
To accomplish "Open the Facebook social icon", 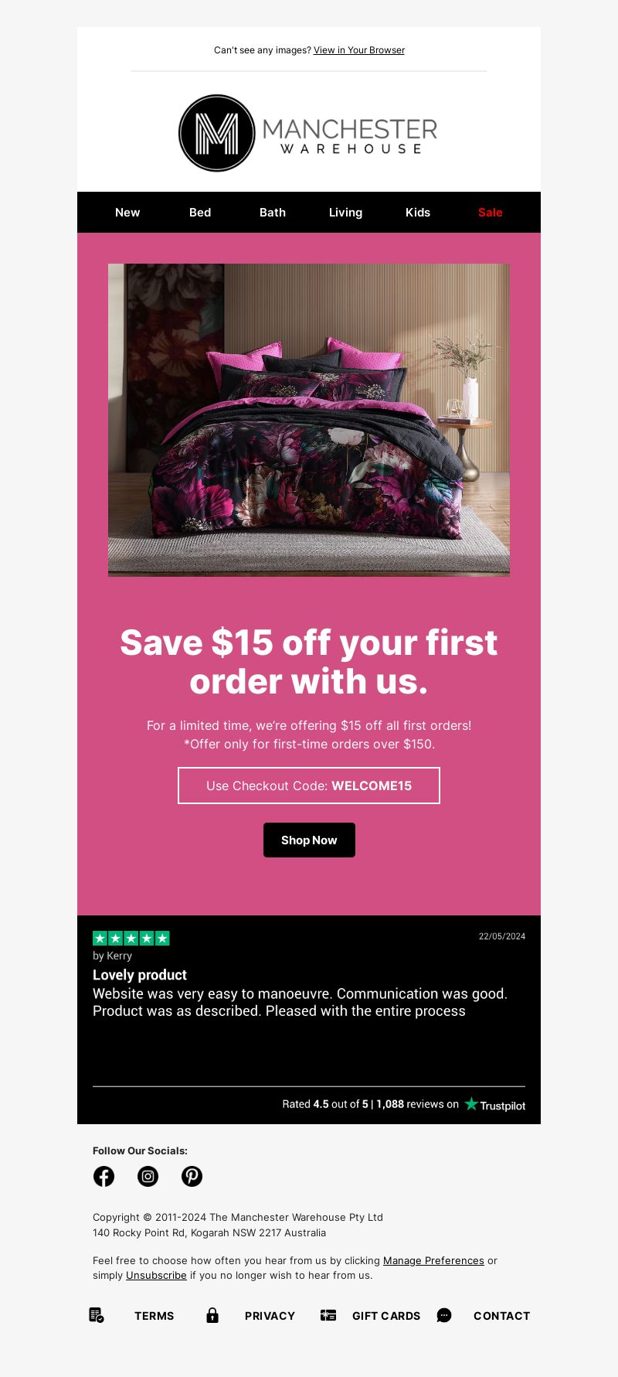I will pos(104,1176).
